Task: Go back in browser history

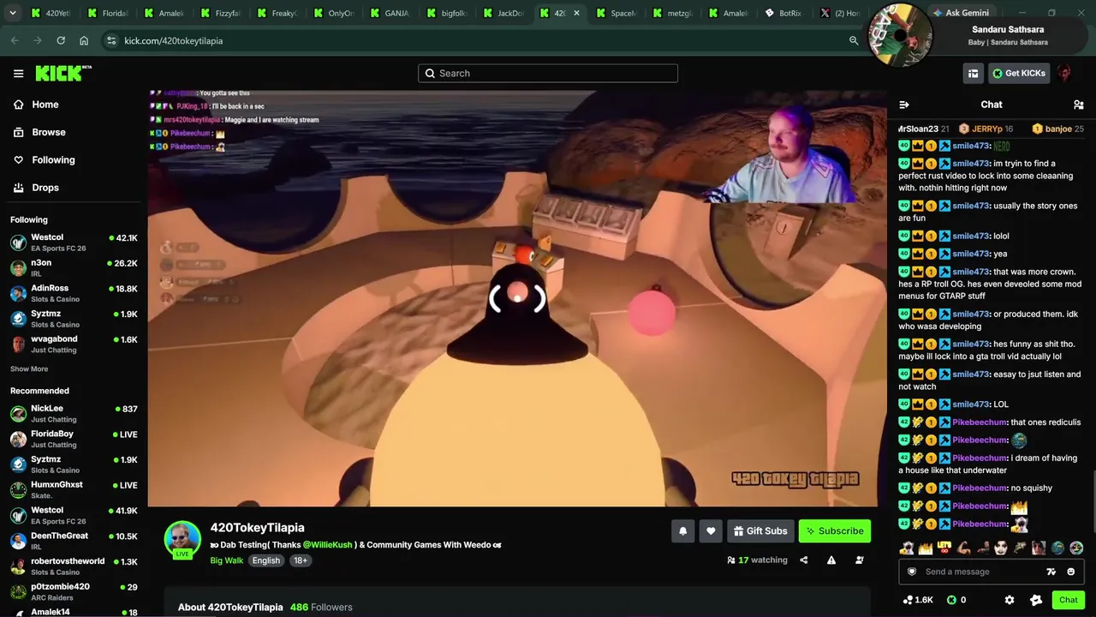Action: pyautogui.click(x=15, y=40)
